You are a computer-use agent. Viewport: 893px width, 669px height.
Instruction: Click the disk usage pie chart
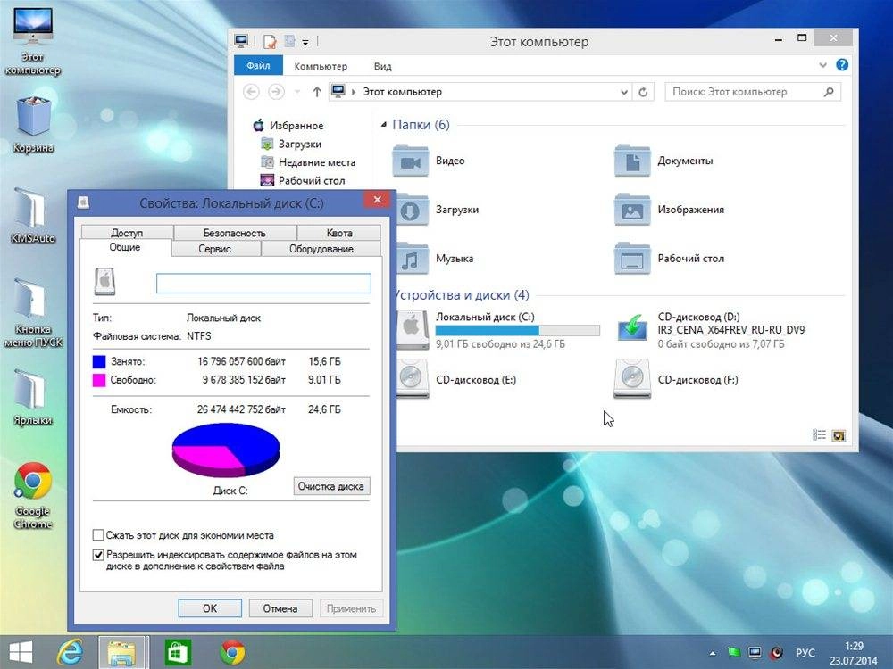[x=226, y=450]
